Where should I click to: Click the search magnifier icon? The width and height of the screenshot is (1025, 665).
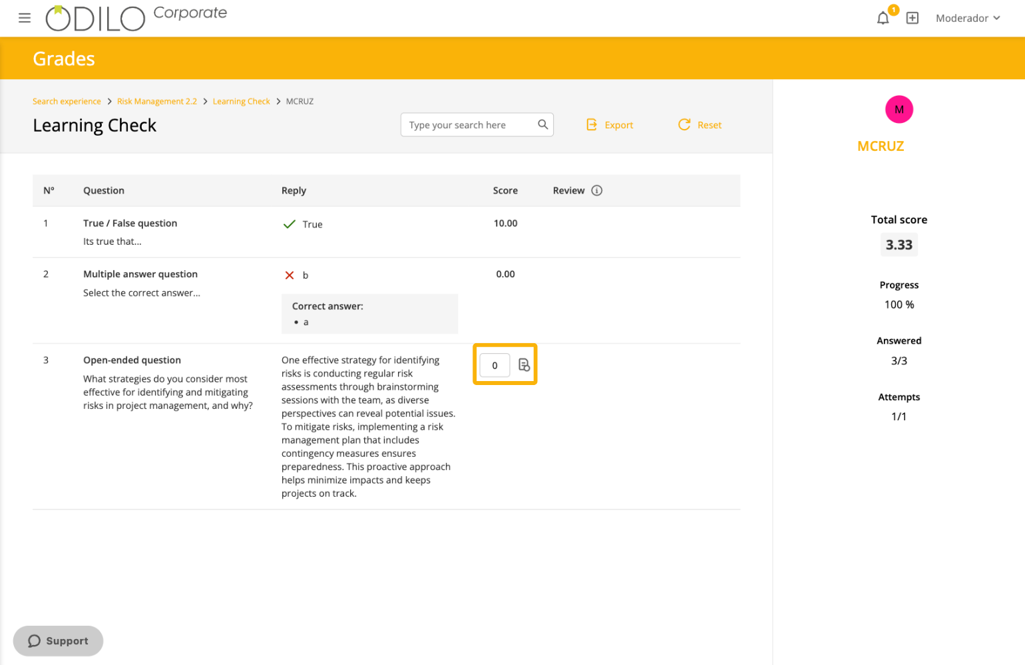[542, 124]
